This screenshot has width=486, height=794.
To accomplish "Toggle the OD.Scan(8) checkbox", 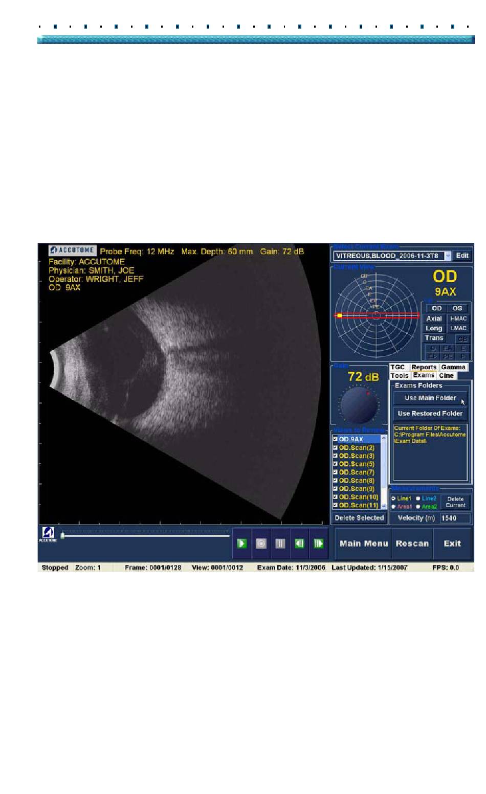I will point(336,480).
